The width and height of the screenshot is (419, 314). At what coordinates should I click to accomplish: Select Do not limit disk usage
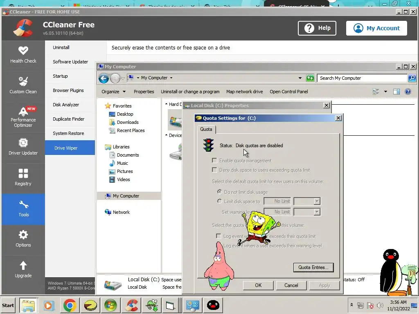point(219,192)
